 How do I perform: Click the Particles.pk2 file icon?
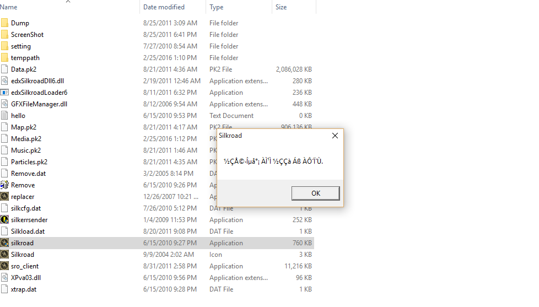pyautogui.click(x=4, y=162)
